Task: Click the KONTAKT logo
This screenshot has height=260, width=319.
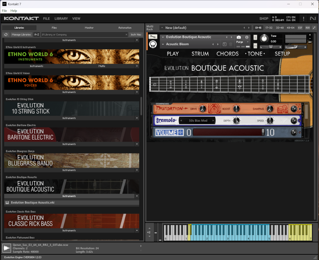Action: click(x=22, y=19)
